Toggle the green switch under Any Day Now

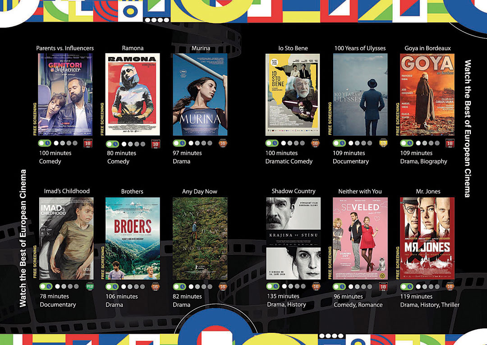(x=179, y=286)
